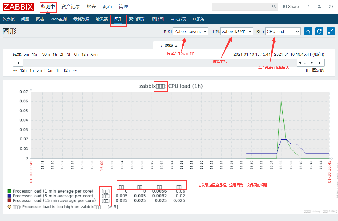Set zoom to 2h
The image size is (338, 221).
(62, 54)
